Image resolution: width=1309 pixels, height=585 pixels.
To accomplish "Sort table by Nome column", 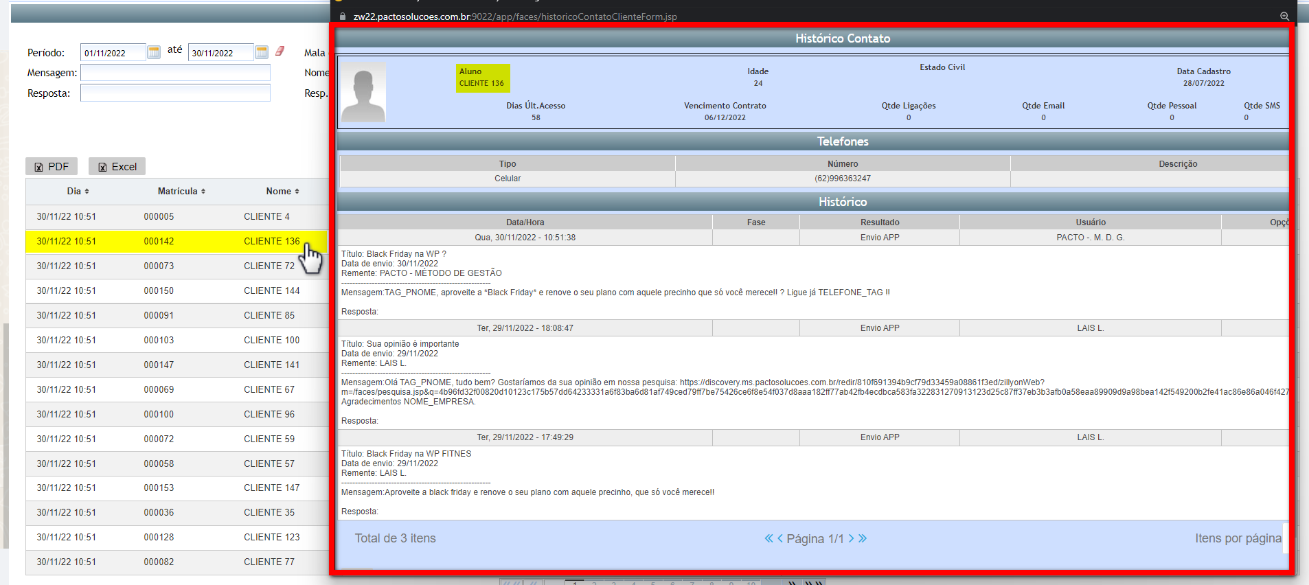I will 282,192.
